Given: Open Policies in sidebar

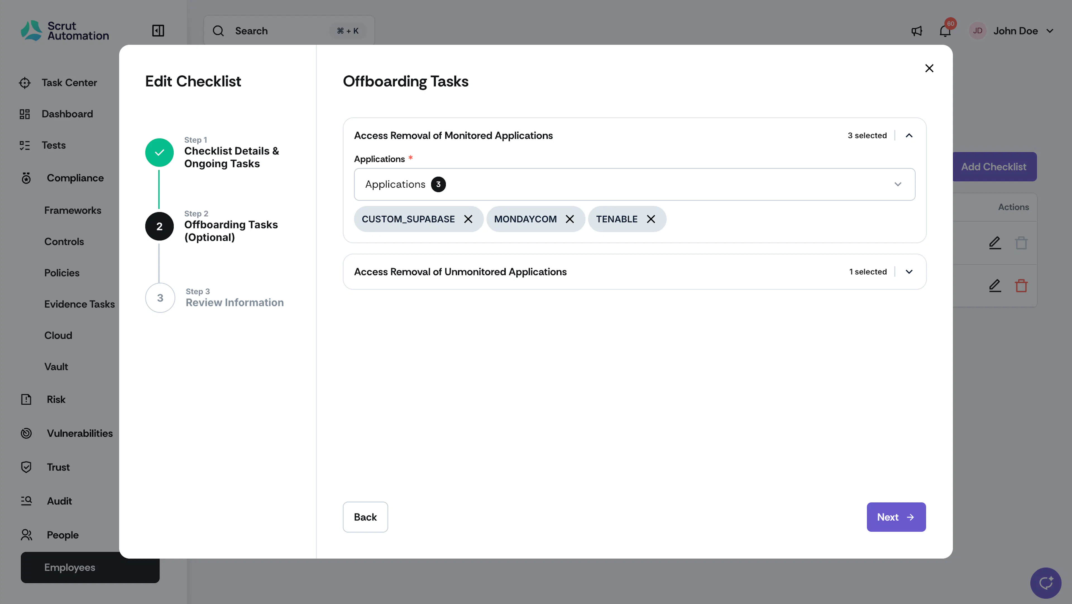Looking at the screenshot, I should click(62, 273).
